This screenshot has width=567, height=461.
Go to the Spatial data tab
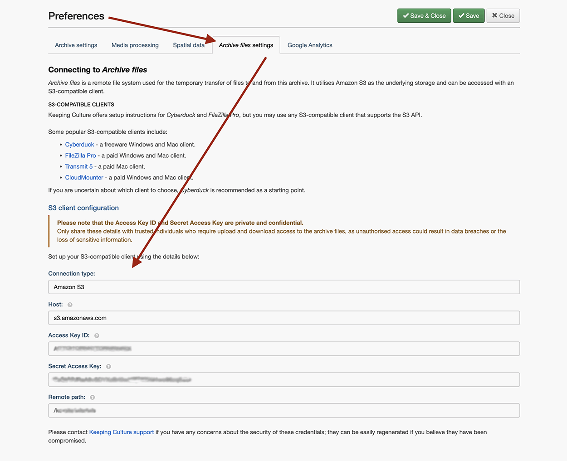click(189, 45)
